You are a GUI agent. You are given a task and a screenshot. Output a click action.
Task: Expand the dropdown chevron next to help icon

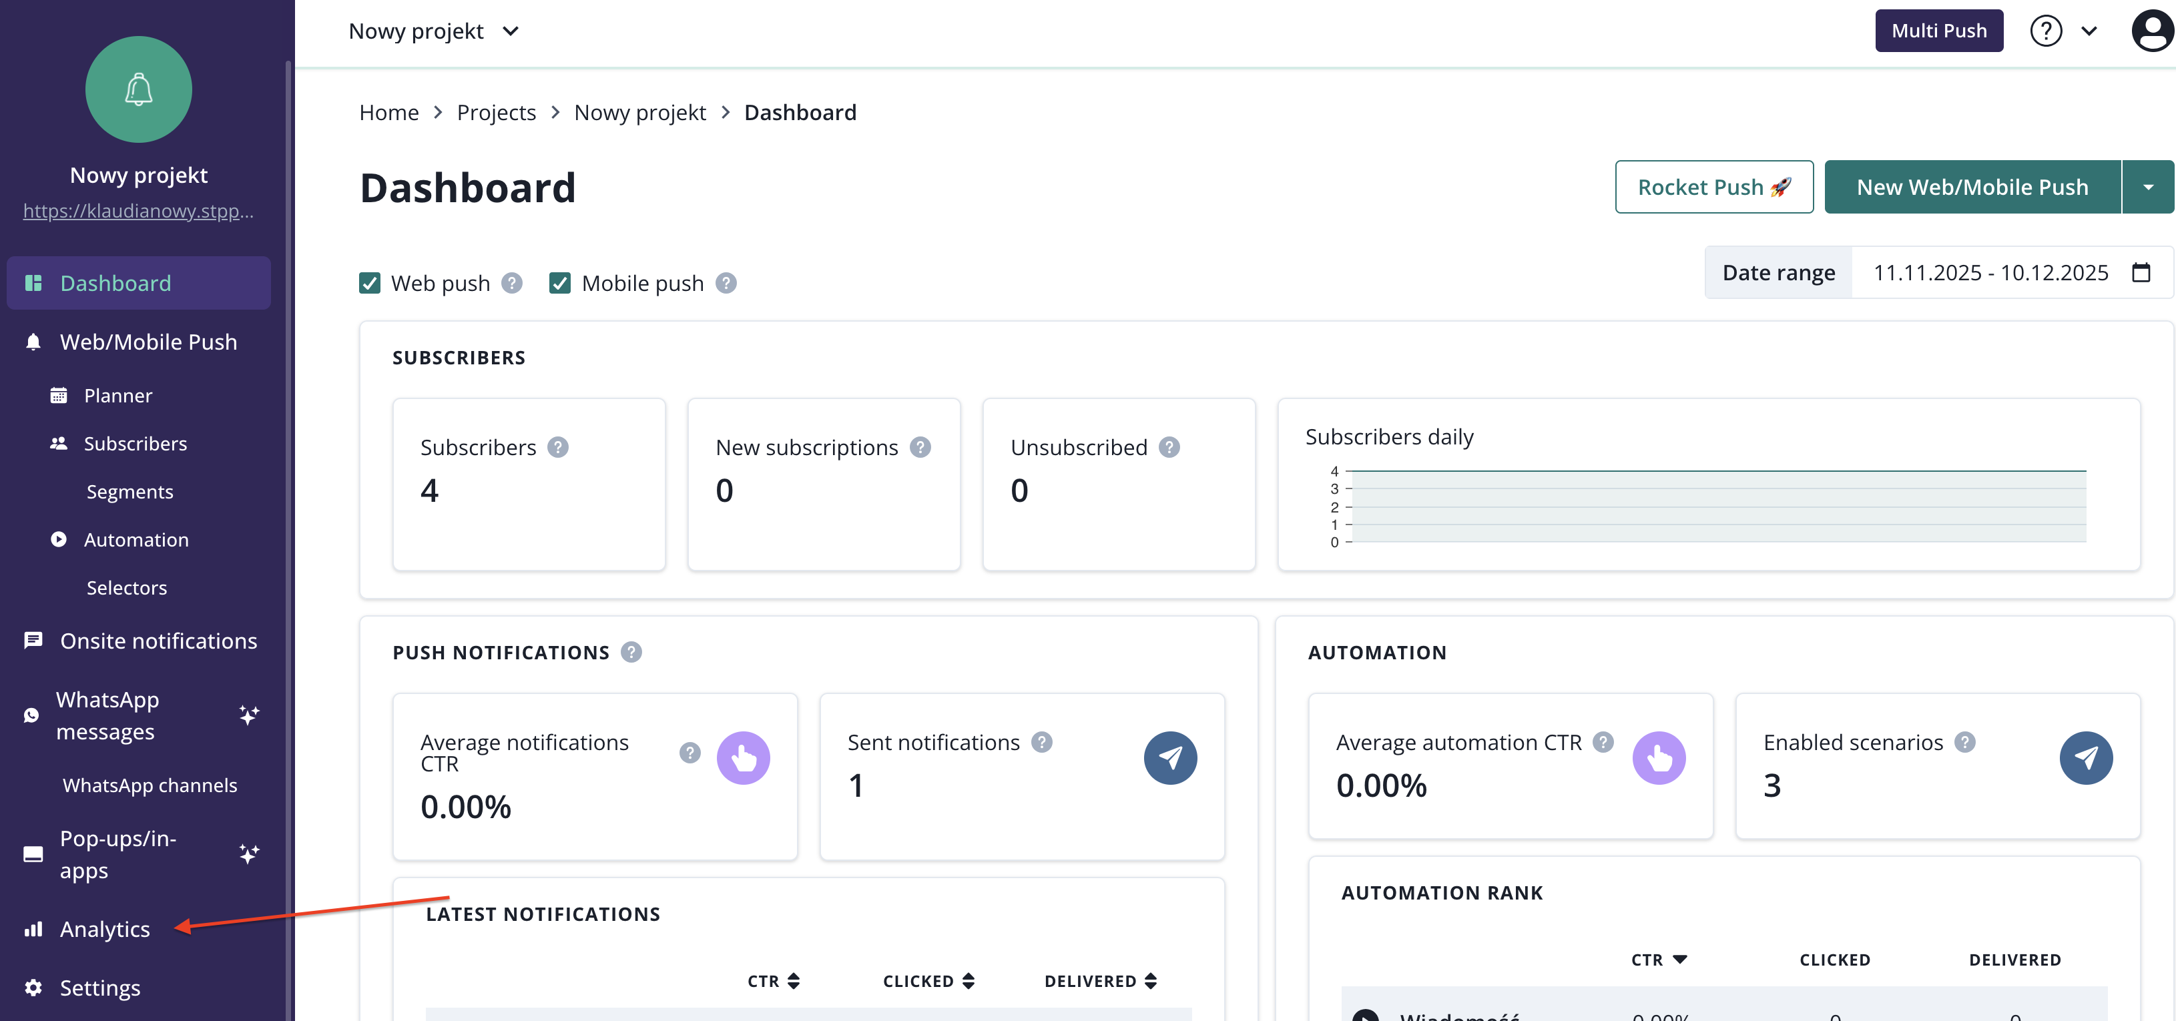pos(2090,31)
